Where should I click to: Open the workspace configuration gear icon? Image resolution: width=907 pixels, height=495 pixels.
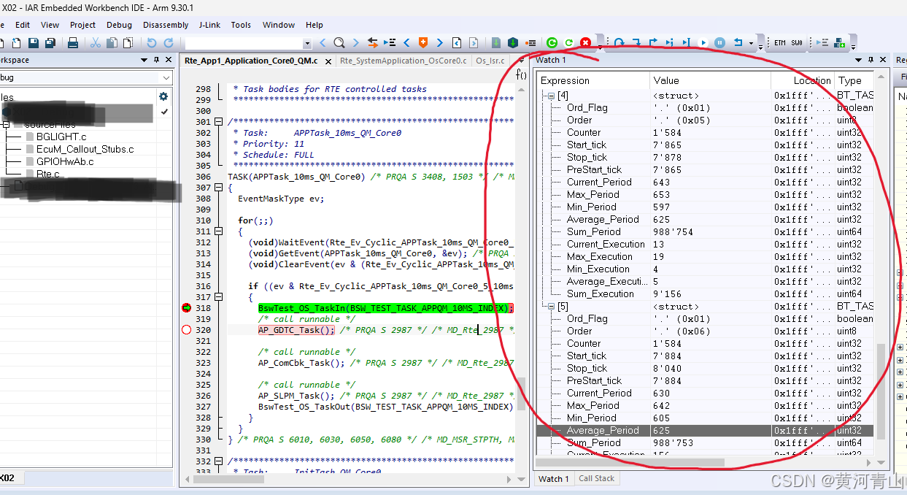tap(163, 96)
